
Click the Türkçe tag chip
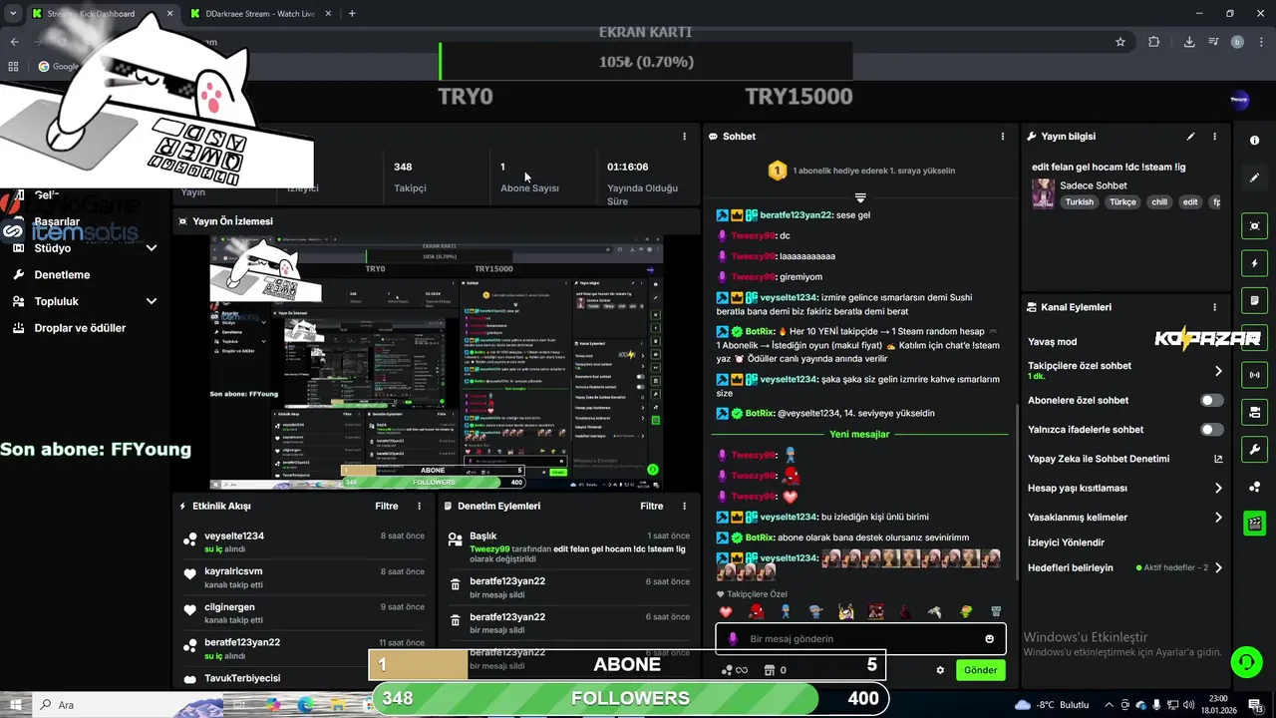(x=1122, y=201)
